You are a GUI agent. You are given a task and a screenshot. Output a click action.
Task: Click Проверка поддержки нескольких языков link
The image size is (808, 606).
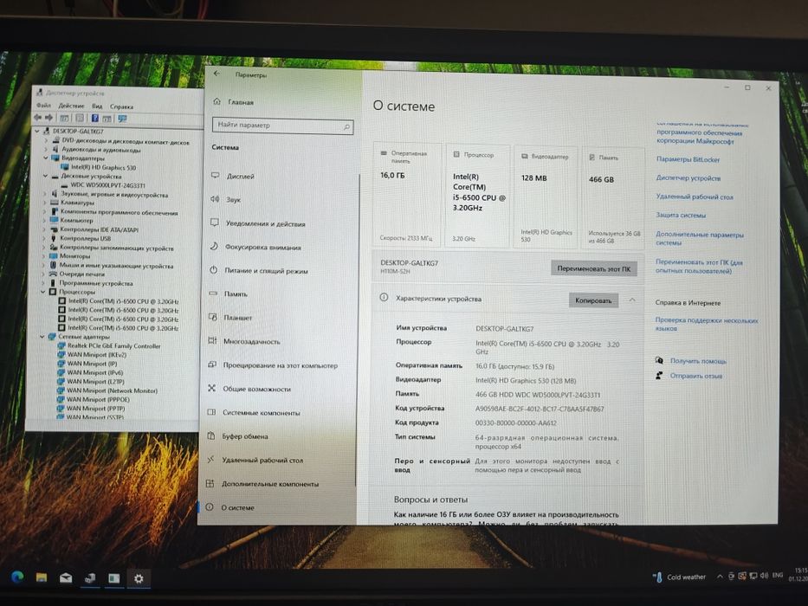pos(707,324)
